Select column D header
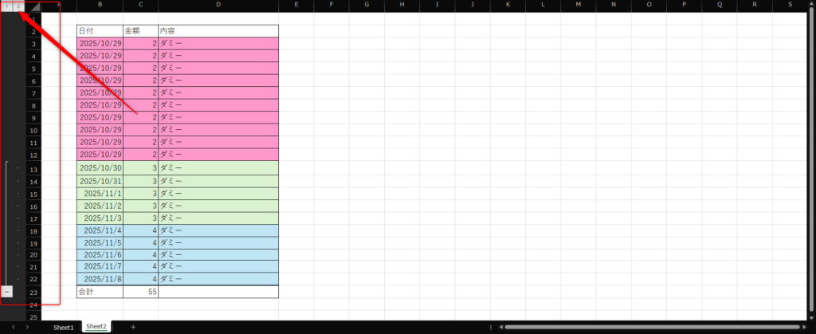Screen dimensions: 816x334 [218, 6]
